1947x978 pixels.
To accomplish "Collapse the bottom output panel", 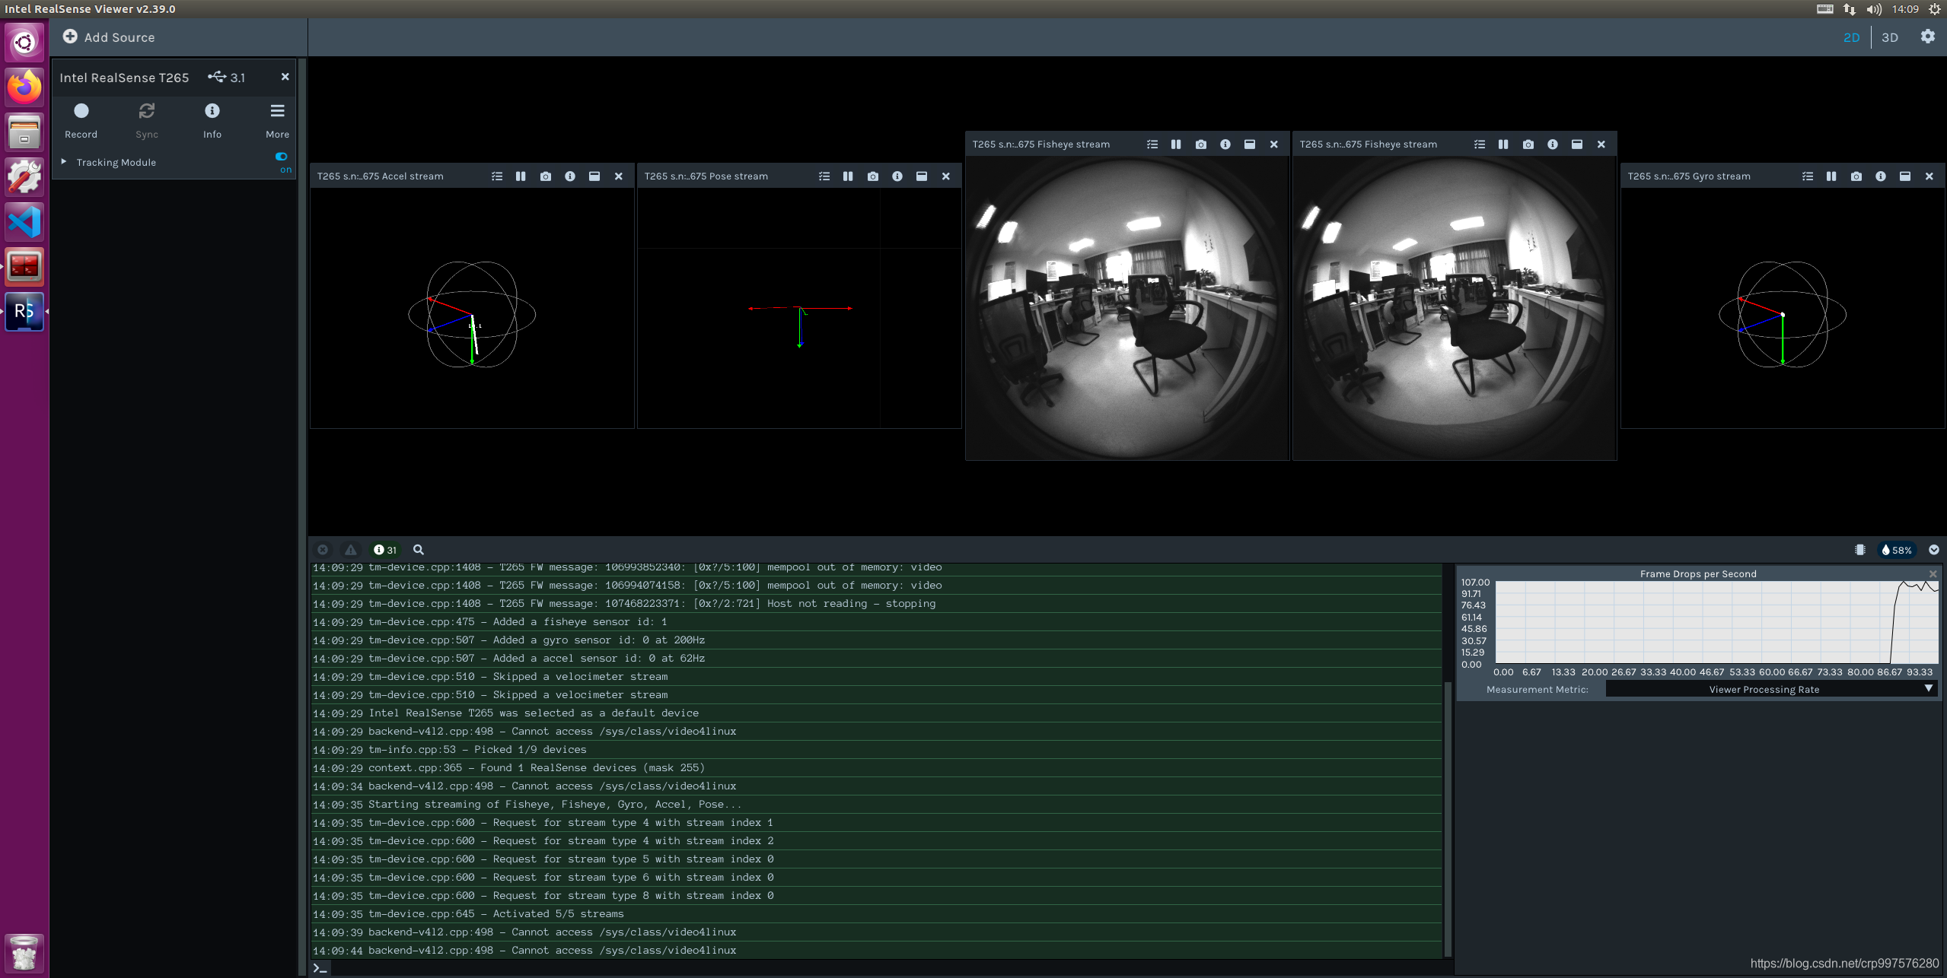I will pos(1933,550).
